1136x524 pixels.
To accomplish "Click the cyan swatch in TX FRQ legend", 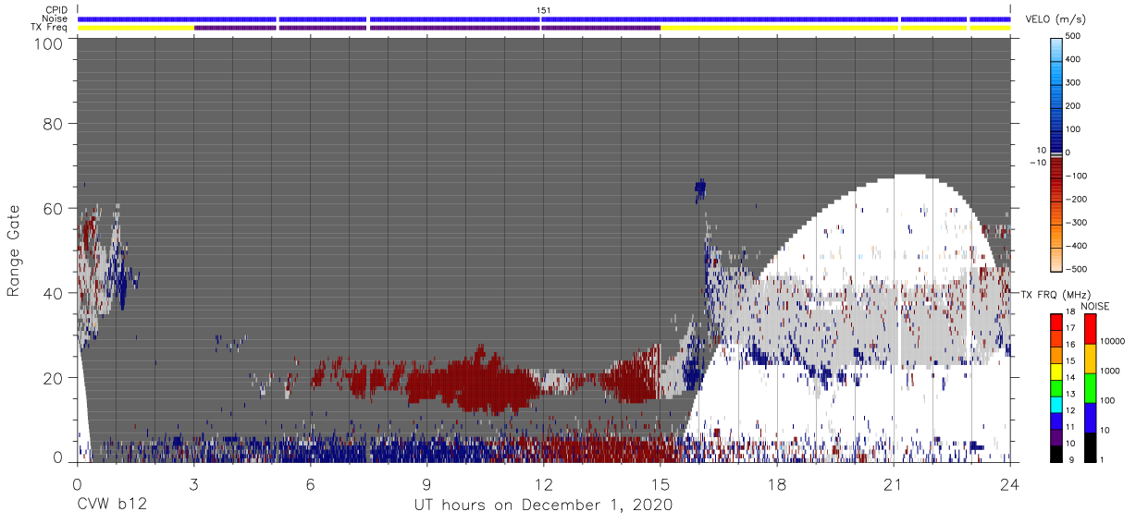I will tap(1056, 405).
